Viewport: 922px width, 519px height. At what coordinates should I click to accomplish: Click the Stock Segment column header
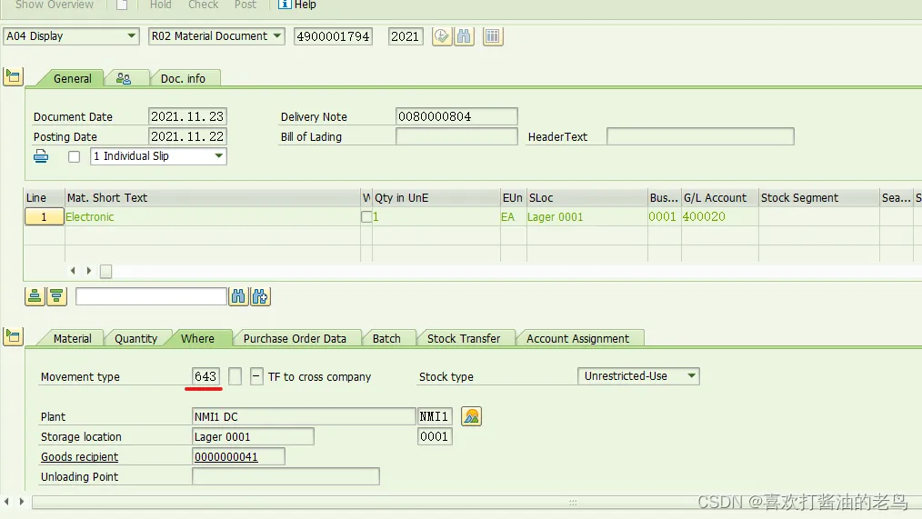click(x=818, y=198)
